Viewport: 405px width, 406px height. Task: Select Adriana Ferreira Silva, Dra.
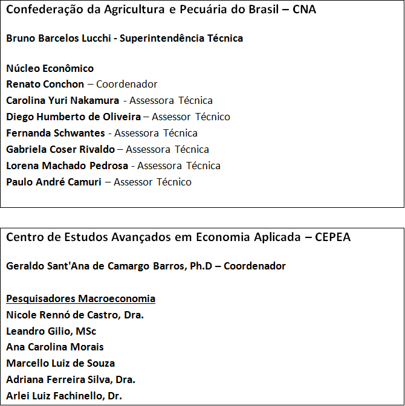click(71, 380)
